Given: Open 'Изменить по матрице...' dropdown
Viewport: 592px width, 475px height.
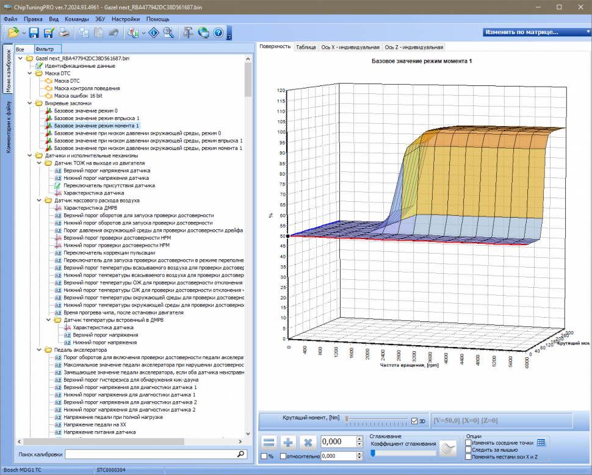Looking at the screenshot, I should coord(530,32).
